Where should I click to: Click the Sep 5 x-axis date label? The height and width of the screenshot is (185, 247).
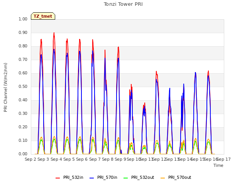tap(69, 159)
